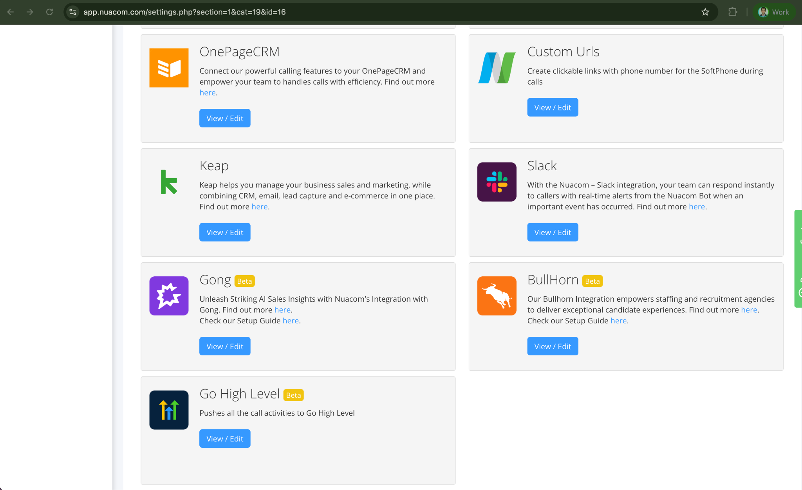Click the Custom Urls 'N' logo icon
This screenshot has width=802, height=490.
tap(497, 68)
